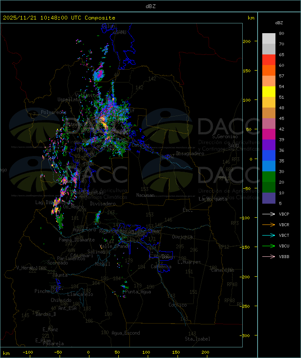The height and width of the screenshot is (358, 301).
Task: Click the S.Geronimo map label
Action: pos(225,136)
